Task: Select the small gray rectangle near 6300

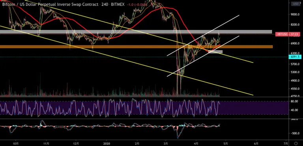Action: coord(216,52)
